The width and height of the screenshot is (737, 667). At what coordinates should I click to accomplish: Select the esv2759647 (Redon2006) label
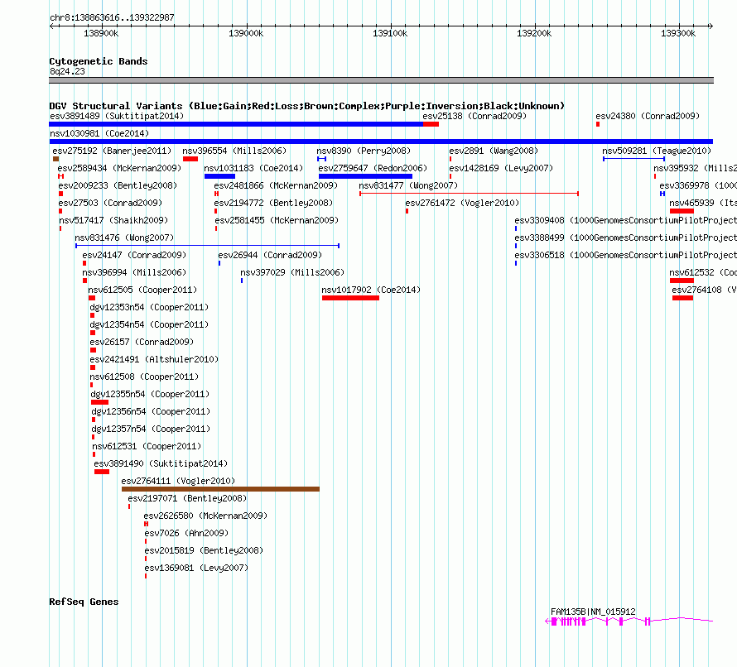coord(373,168)
